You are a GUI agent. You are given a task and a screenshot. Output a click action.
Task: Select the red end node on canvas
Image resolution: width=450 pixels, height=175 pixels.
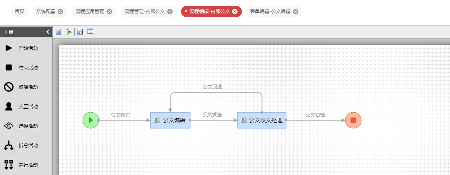[x=353, y=120]
